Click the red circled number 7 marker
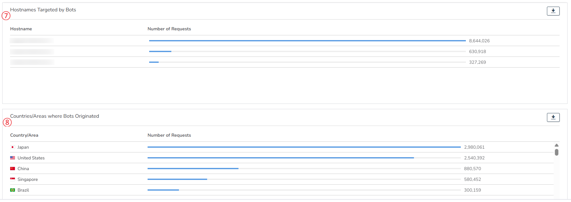The image size is (571, 202). (x=6, y=15)
